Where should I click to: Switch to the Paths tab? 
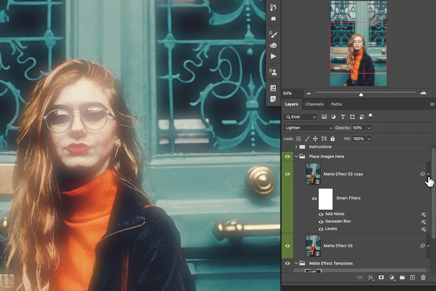tap(336, 104)
